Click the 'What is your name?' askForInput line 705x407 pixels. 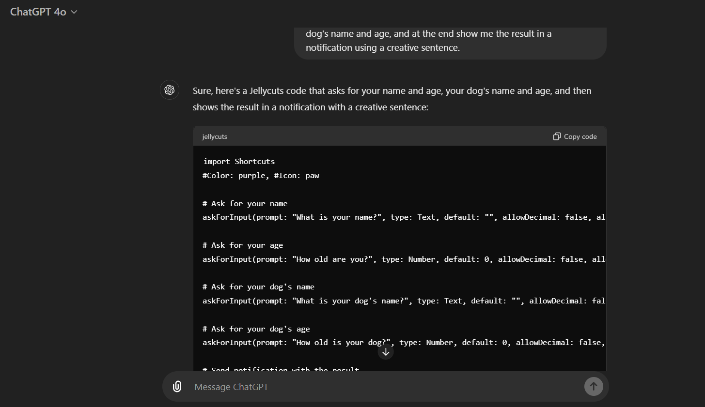pyautogui.click(x=404, y=217)
